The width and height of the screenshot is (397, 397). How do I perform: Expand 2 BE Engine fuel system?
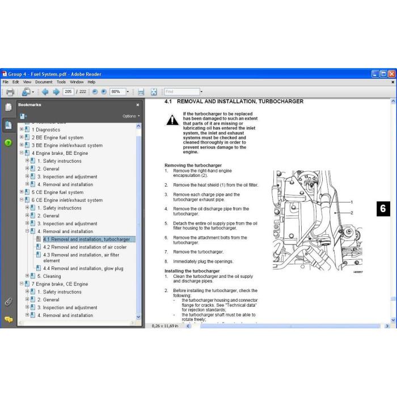[22, 137]
